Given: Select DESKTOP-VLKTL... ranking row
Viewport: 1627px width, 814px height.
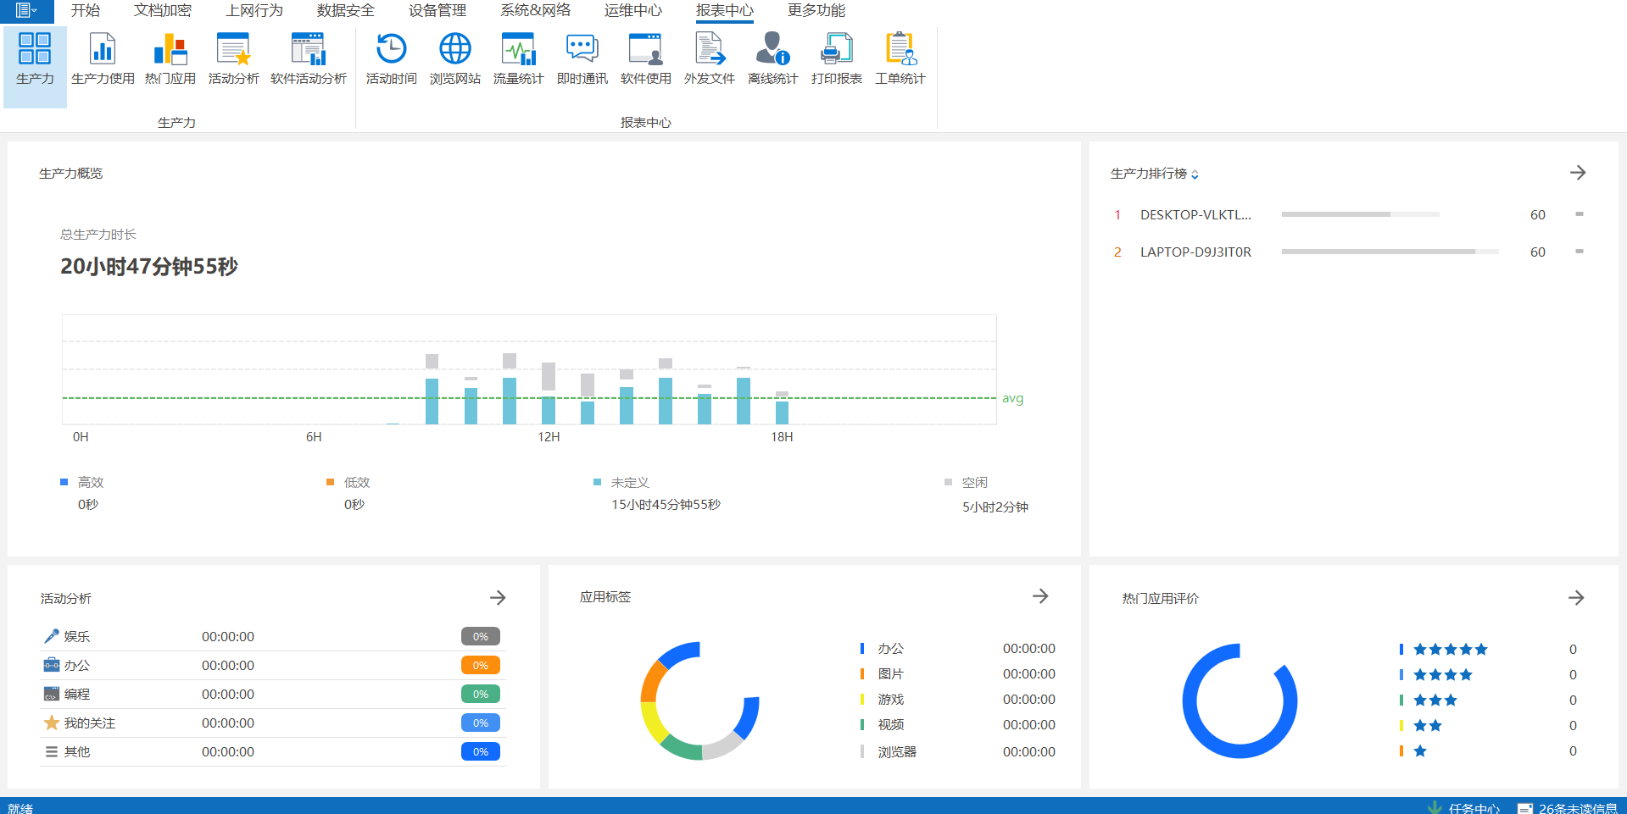Looking at the screenshot, I should 1348,214.
